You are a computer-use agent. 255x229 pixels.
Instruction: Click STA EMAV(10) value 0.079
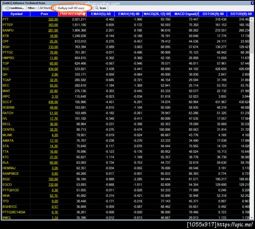[x=138, y=146]
